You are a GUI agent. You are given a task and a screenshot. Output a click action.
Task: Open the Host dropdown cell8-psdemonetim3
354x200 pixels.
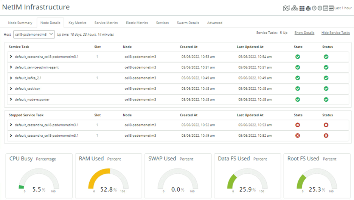[x=34, y=34]
